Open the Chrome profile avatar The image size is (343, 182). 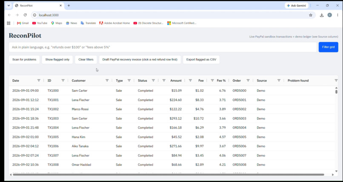tap(330, 15)
